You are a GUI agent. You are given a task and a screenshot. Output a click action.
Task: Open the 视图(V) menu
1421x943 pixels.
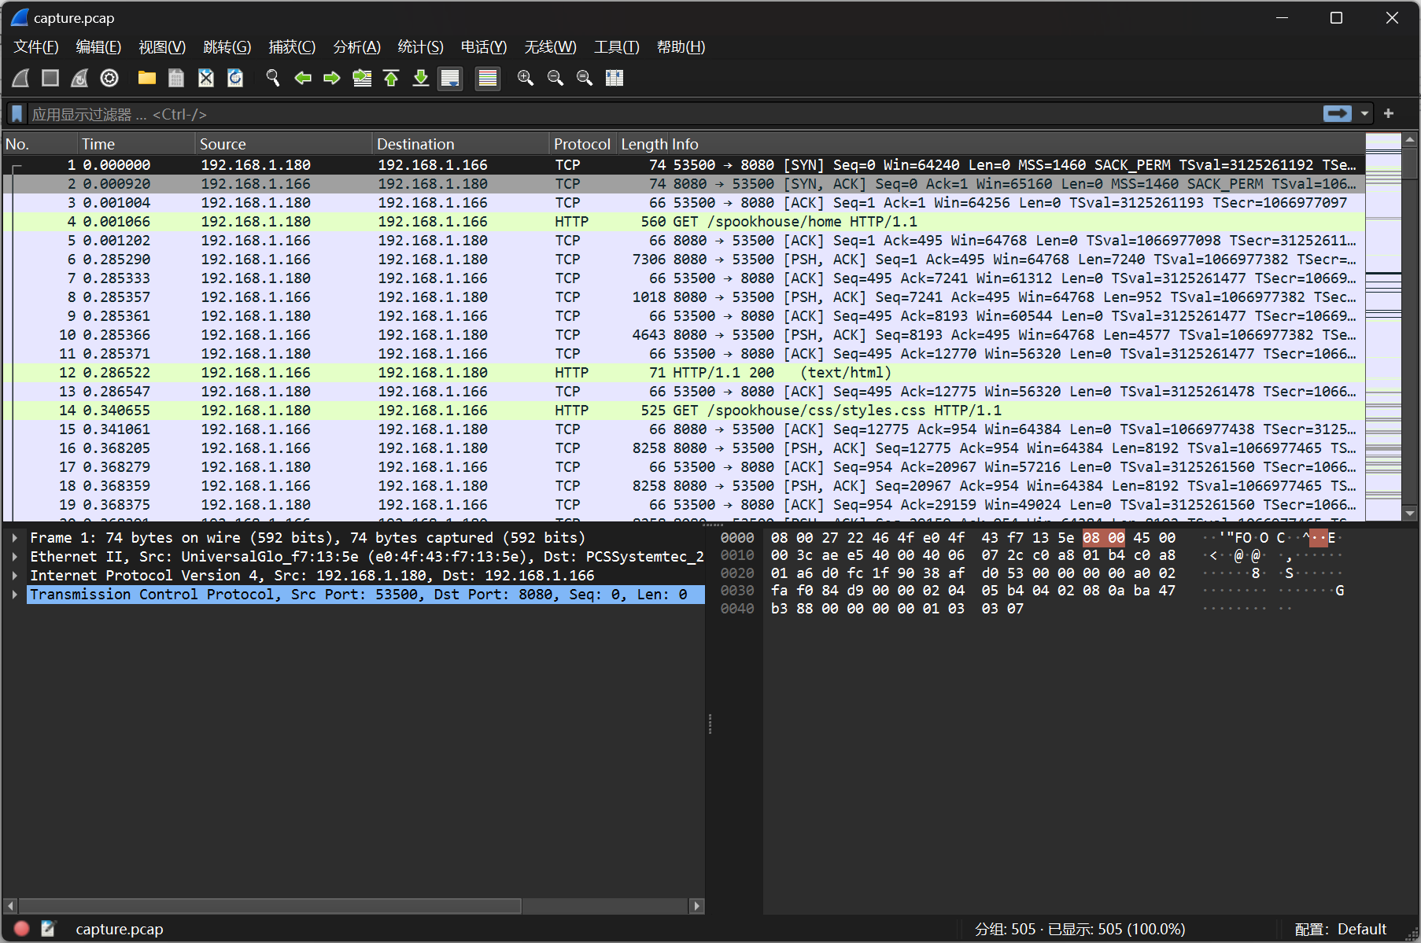coord(162,47)
